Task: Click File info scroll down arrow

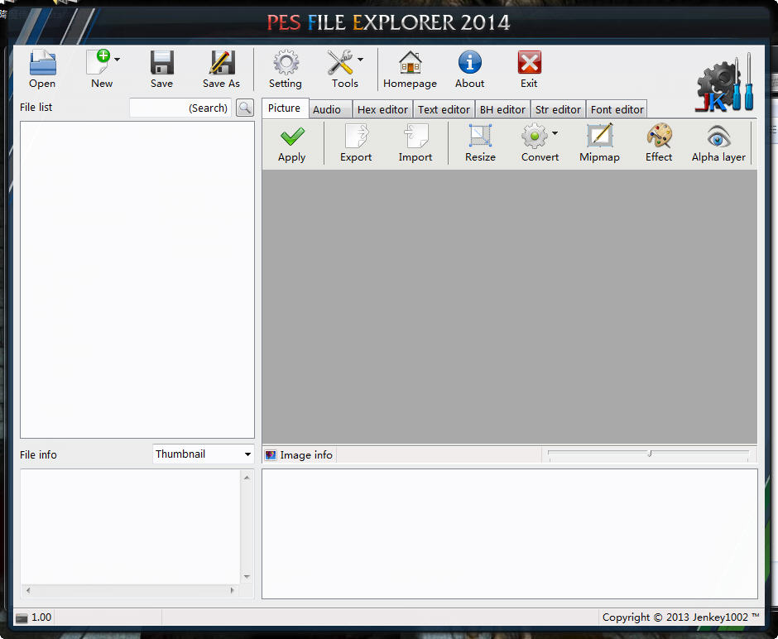Action: (x=247, y=577)
